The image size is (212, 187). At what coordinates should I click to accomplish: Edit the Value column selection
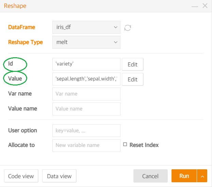point(132,79)
